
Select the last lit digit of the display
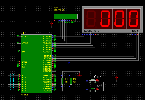click(x=133, y=19)
